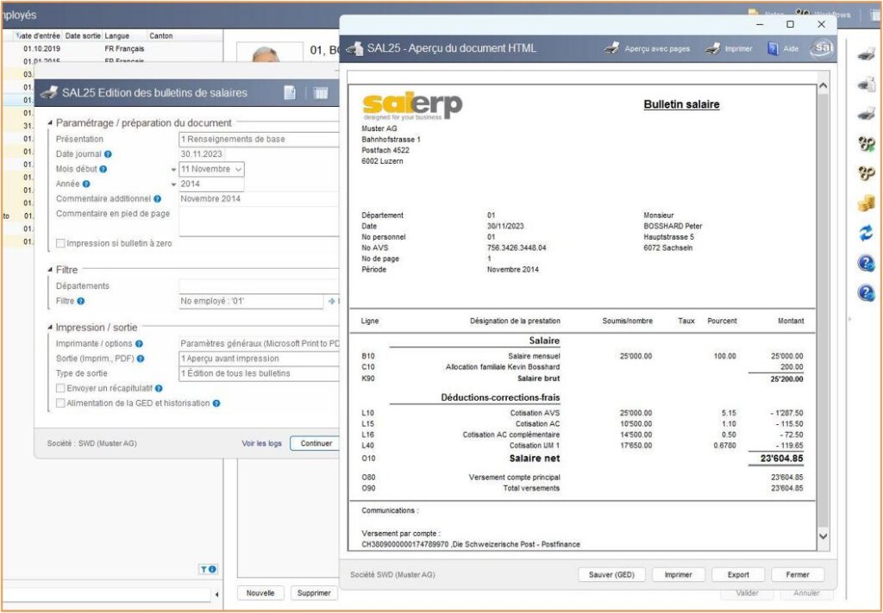Enable 'Impression si bulletin à zero' checkbox
Viewport: 883px width, 613px height.
pyautogui.click(x=60, y=244)
